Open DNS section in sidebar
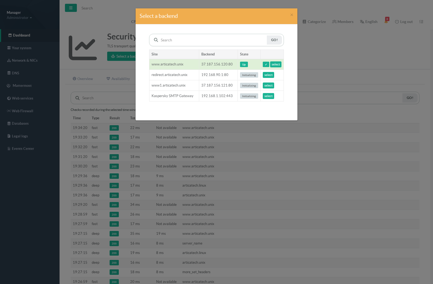Screen dimensions: 433x284 pos(30,73)
